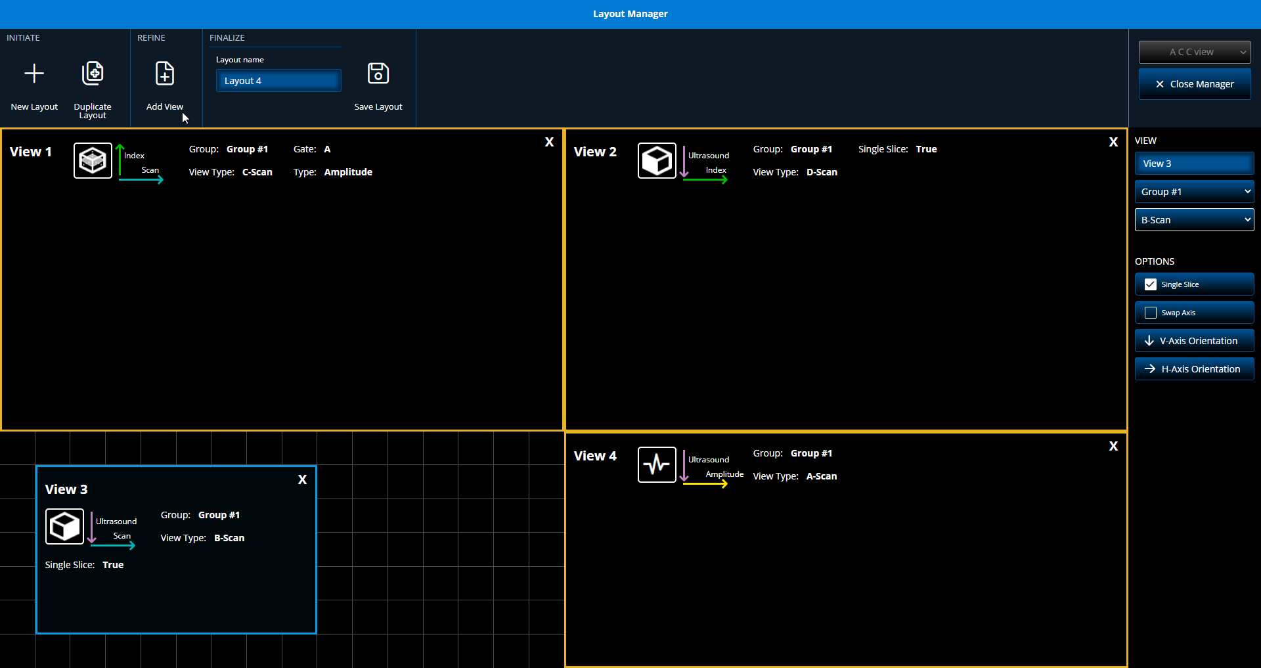
Task: Uncheck the Single Slice checkbox
Action: click(x=1151, y=284)
